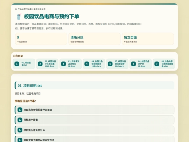Select the 独立页面 stat card
Screen dimensions: 189x142
tap(148, 39)
